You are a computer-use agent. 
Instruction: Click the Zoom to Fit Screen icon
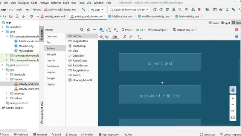tap(233, 117)
